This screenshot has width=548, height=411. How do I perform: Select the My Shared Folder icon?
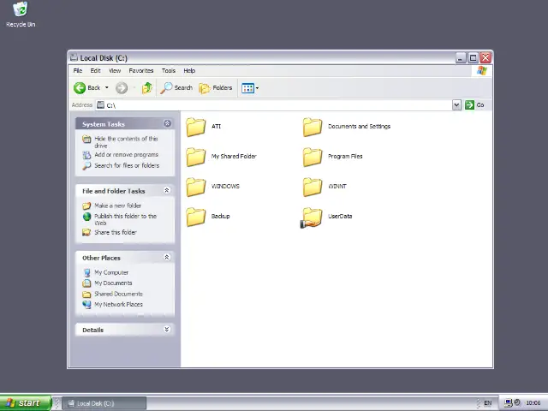(x=196, y=157)
